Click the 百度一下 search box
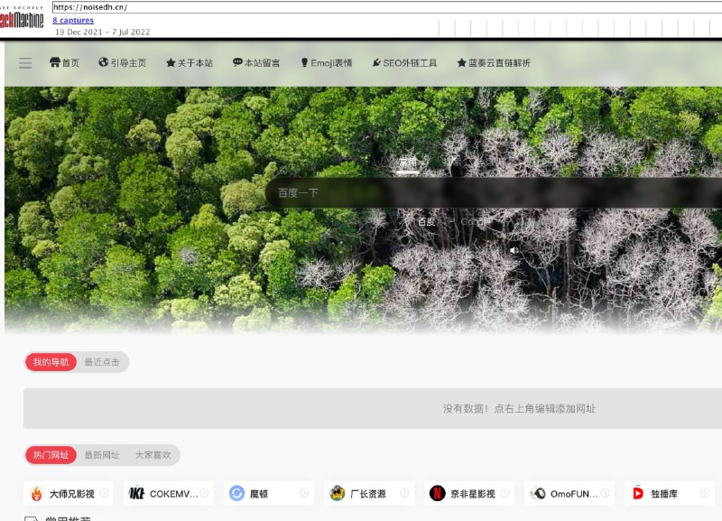 tap(494, 192)
